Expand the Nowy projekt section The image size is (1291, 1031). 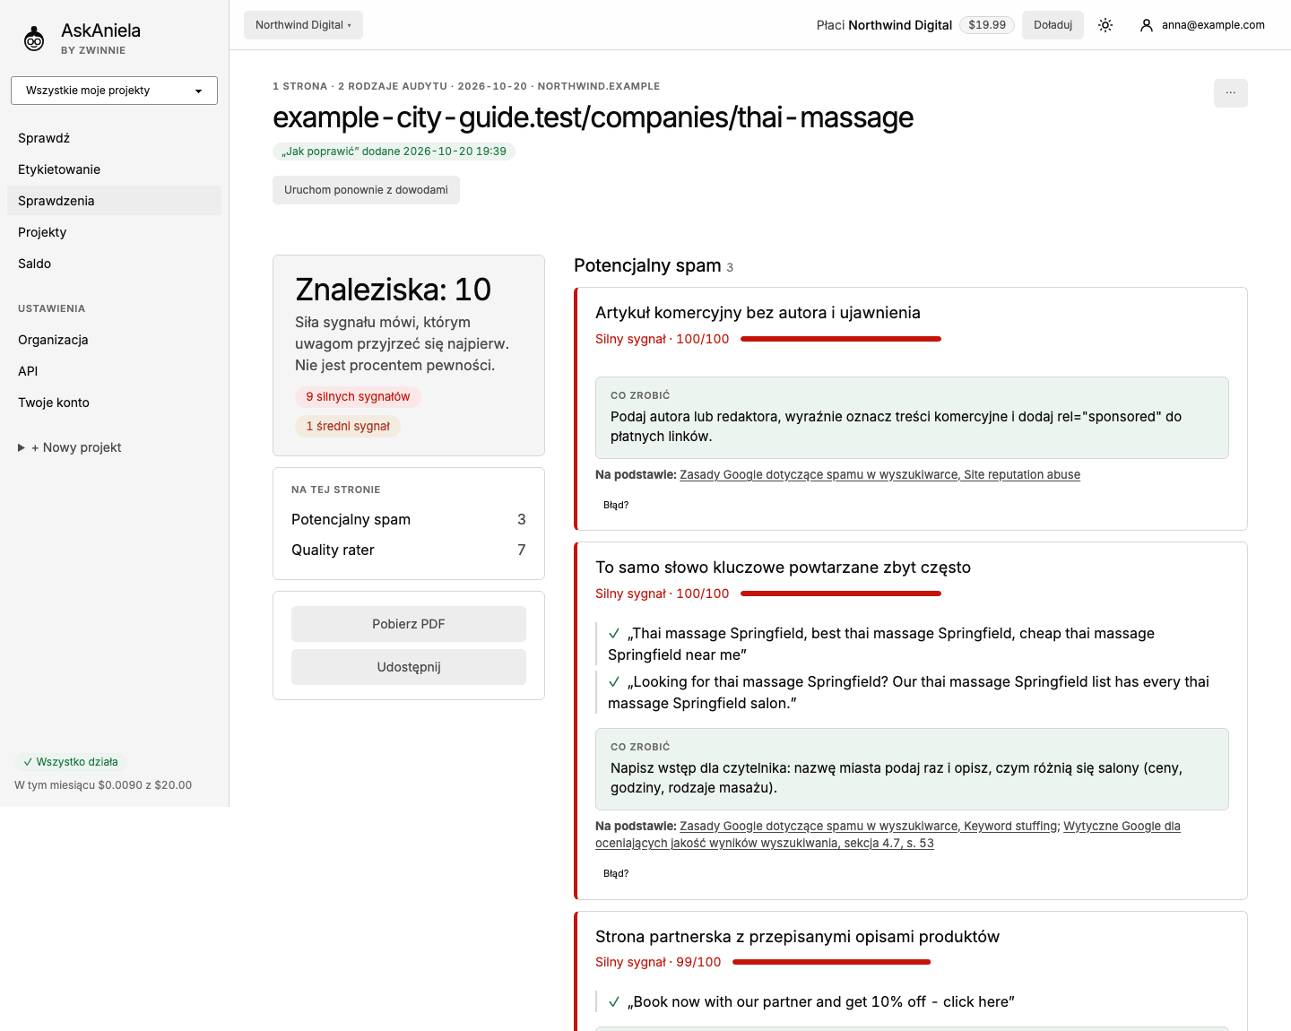click(70, 447)
